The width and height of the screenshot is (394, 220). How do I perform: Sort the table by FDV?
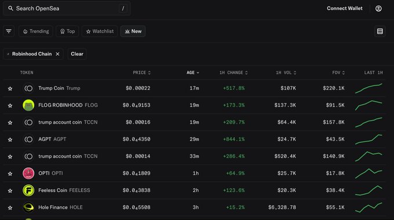click(338, 73)
